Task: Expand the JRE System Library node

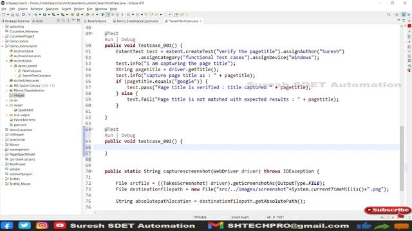Action: coord(7,85)
